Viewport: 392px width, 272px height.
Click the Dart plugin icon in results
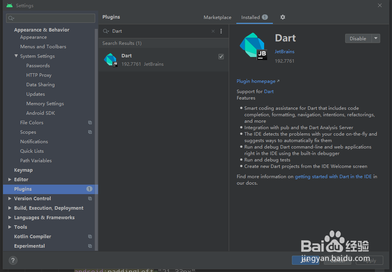pos(110,60)
